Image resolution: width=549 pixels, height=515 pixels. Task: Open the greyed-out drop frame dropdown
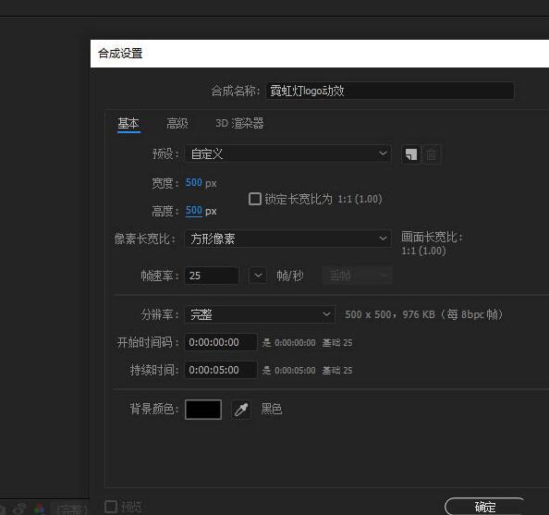point(357,276)
